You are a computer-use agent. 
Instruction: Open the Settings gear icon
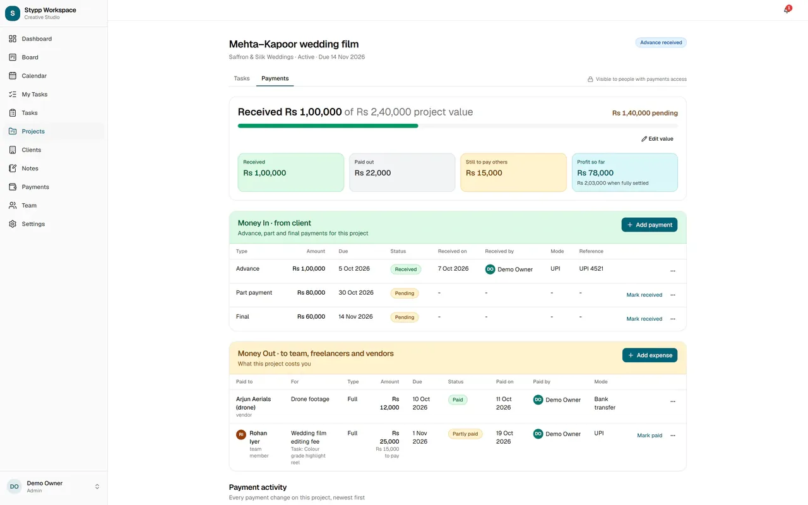click(13, 224)
